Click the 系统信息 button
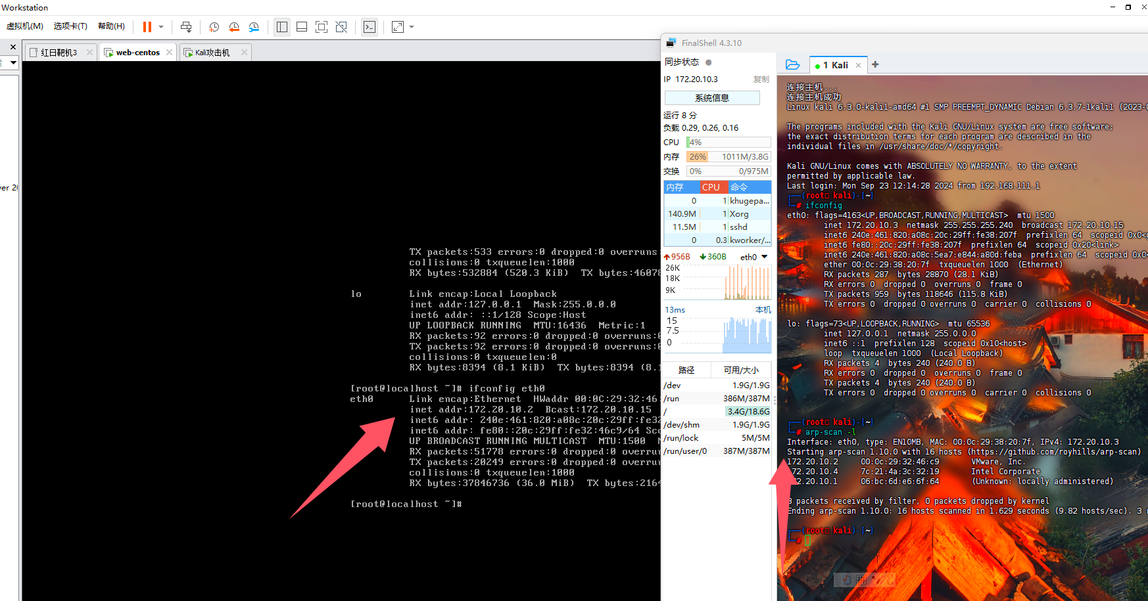Image resolution: width=1148 pixels, height=601 pixels. pos(712,98)
